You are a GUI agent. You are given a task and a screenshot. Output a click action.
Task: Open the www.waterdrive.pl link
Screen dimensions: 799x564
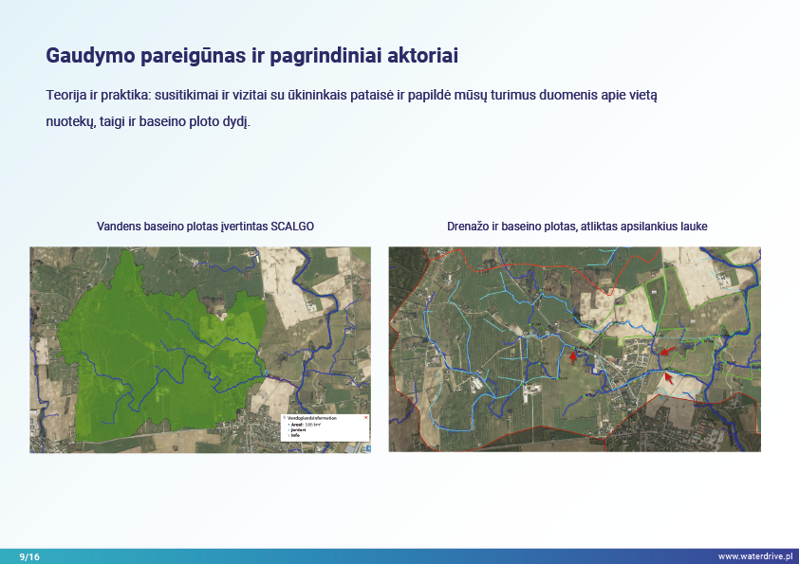click(x=754, y=556)
